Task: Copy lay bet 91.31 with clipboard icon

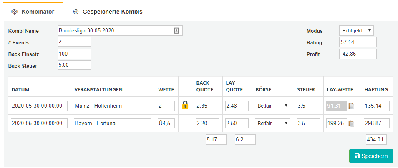Action: (x=351, y=106)
